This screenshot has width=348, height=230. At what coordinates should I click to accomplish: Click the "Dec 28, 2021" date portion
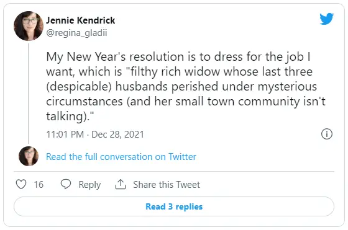point(117,135)
